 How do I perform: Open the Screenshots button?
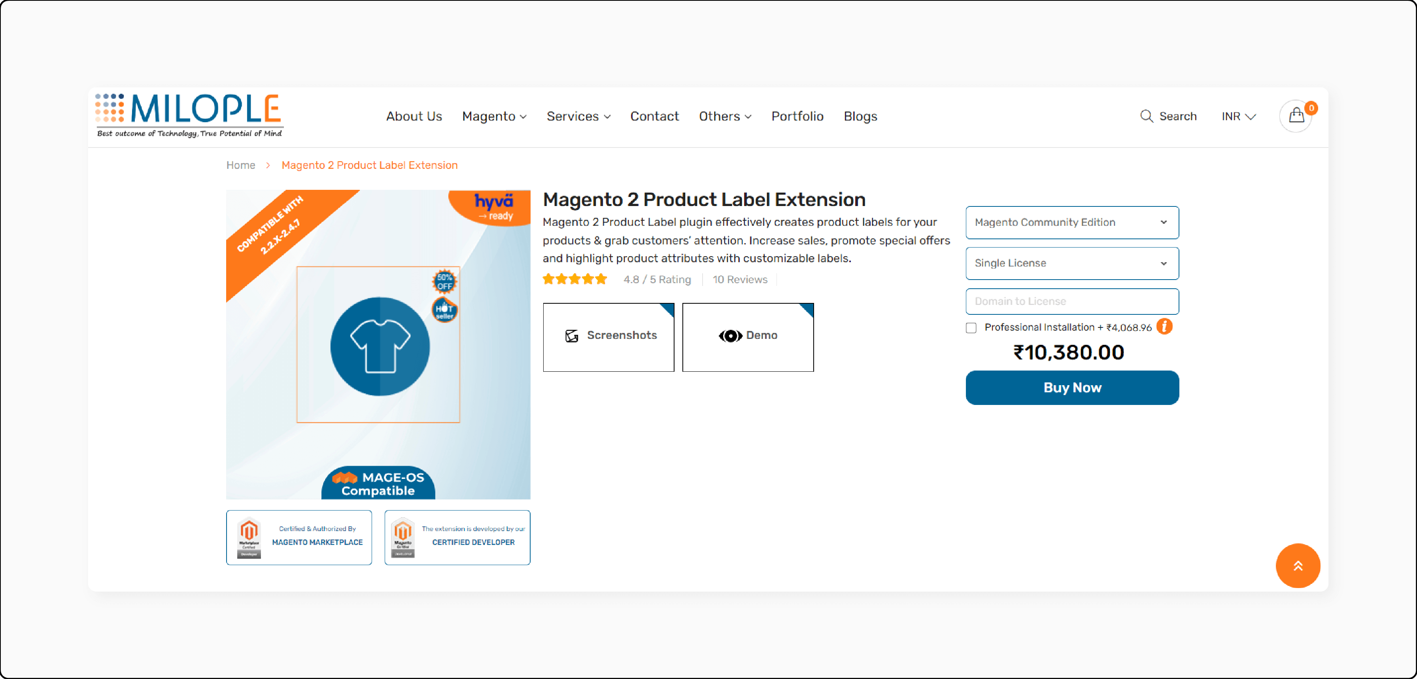pos(608,337)
